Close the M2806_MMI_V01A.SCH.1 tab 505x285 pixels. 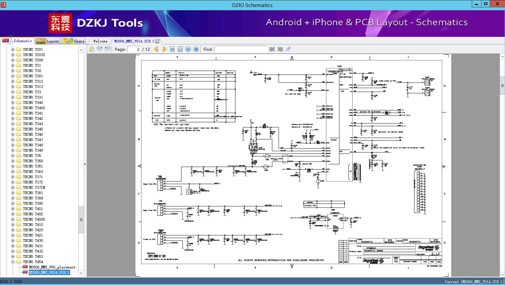[x=157, y=41]
